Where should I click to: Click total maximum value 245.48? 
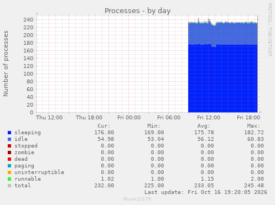tap(254, 186)
